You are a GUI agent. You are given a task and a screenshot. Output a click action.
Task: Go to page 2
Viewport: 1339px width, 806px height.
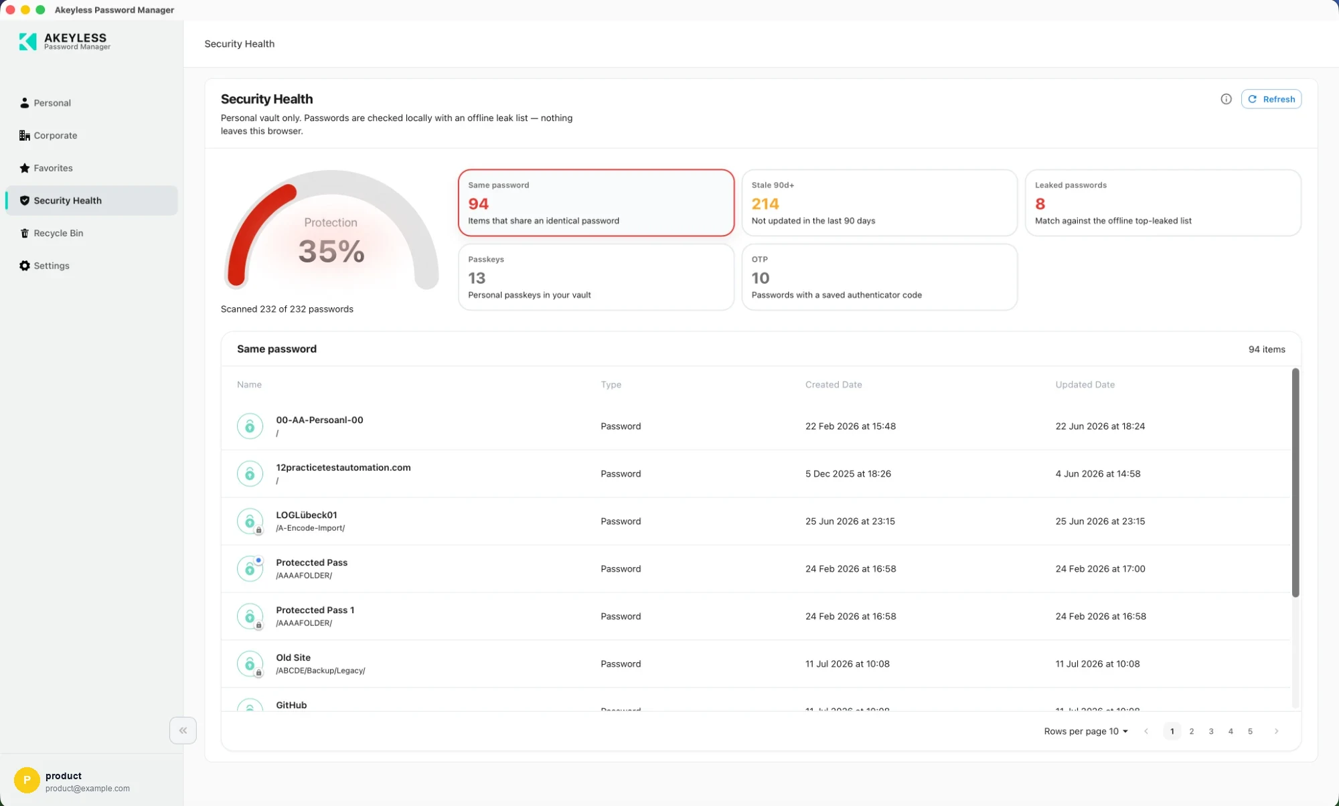pos(1192,731)
